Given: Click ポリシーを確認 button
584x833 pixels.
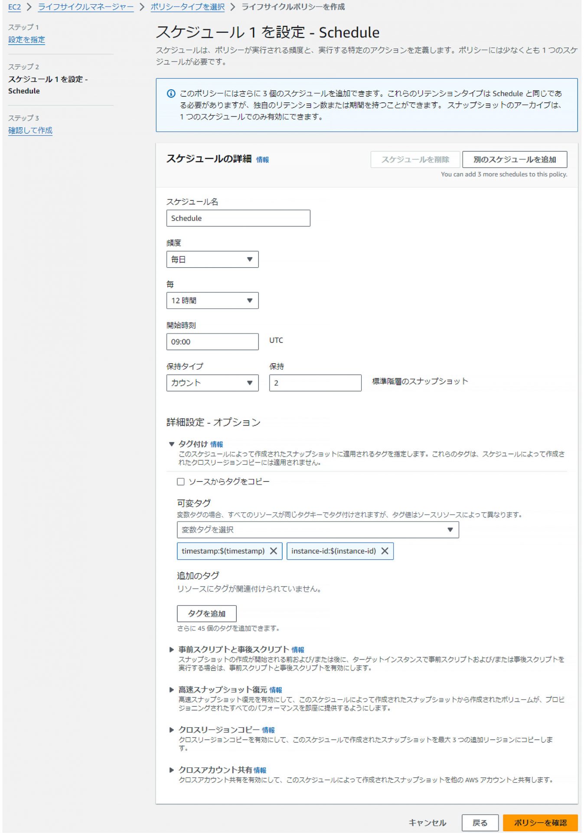Looking at the screenshot, I should coord(540,823).
